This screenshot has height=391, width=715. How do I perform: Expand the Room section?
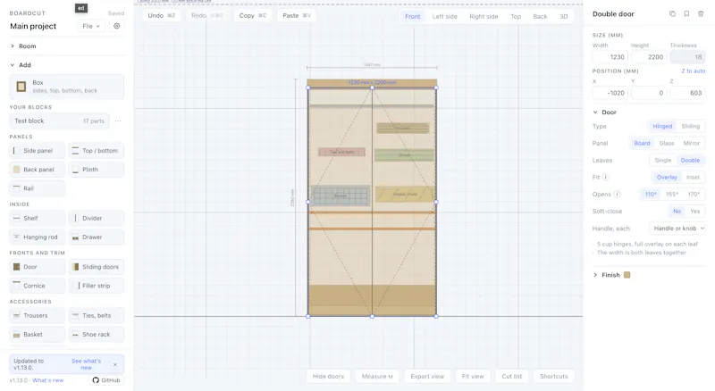coord(66,46)
